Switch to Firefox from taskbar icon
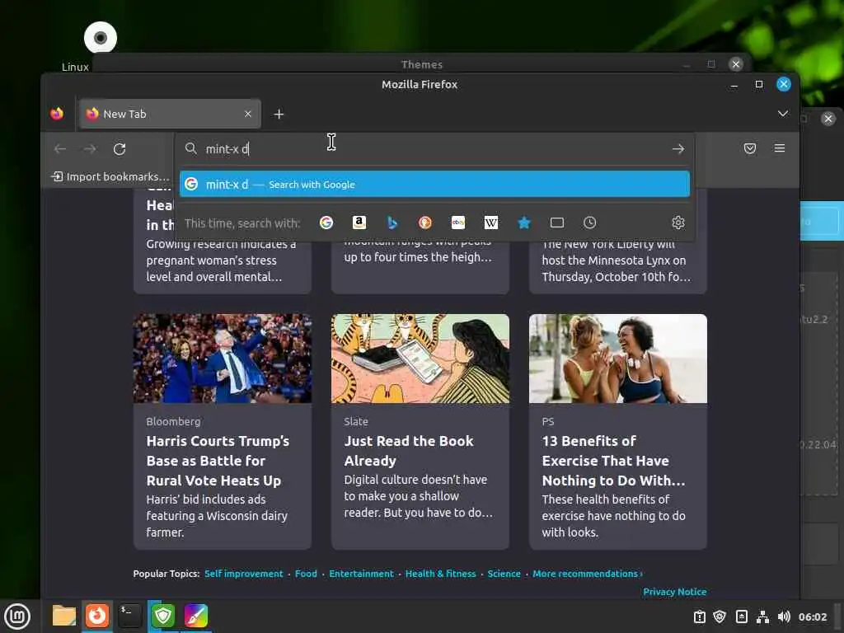Viewport: 844px width, 633px height. point(97,616)
